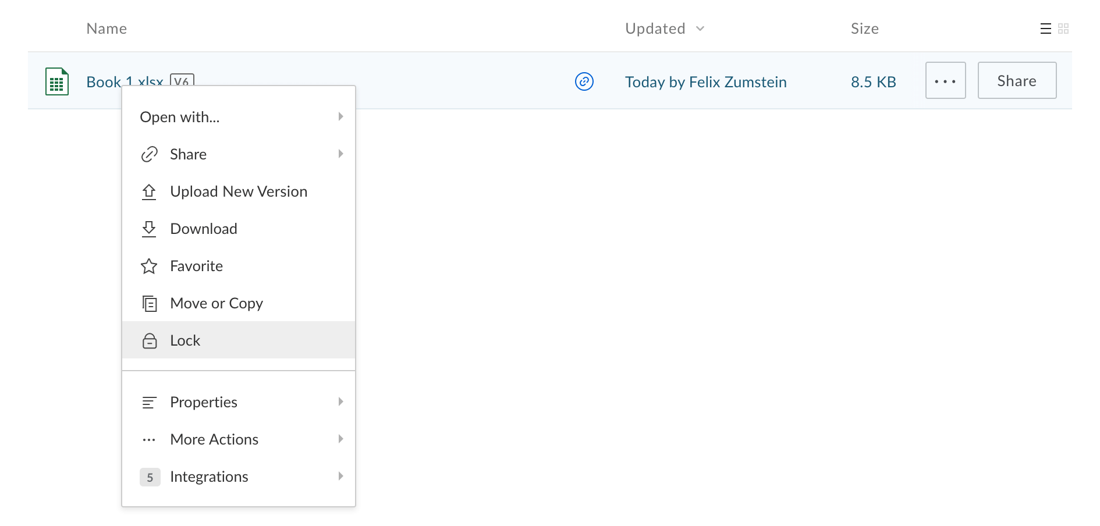Viewport: 1100px width, 526px height.
Task: Select Download in the context menu
Action: [203, 229]
